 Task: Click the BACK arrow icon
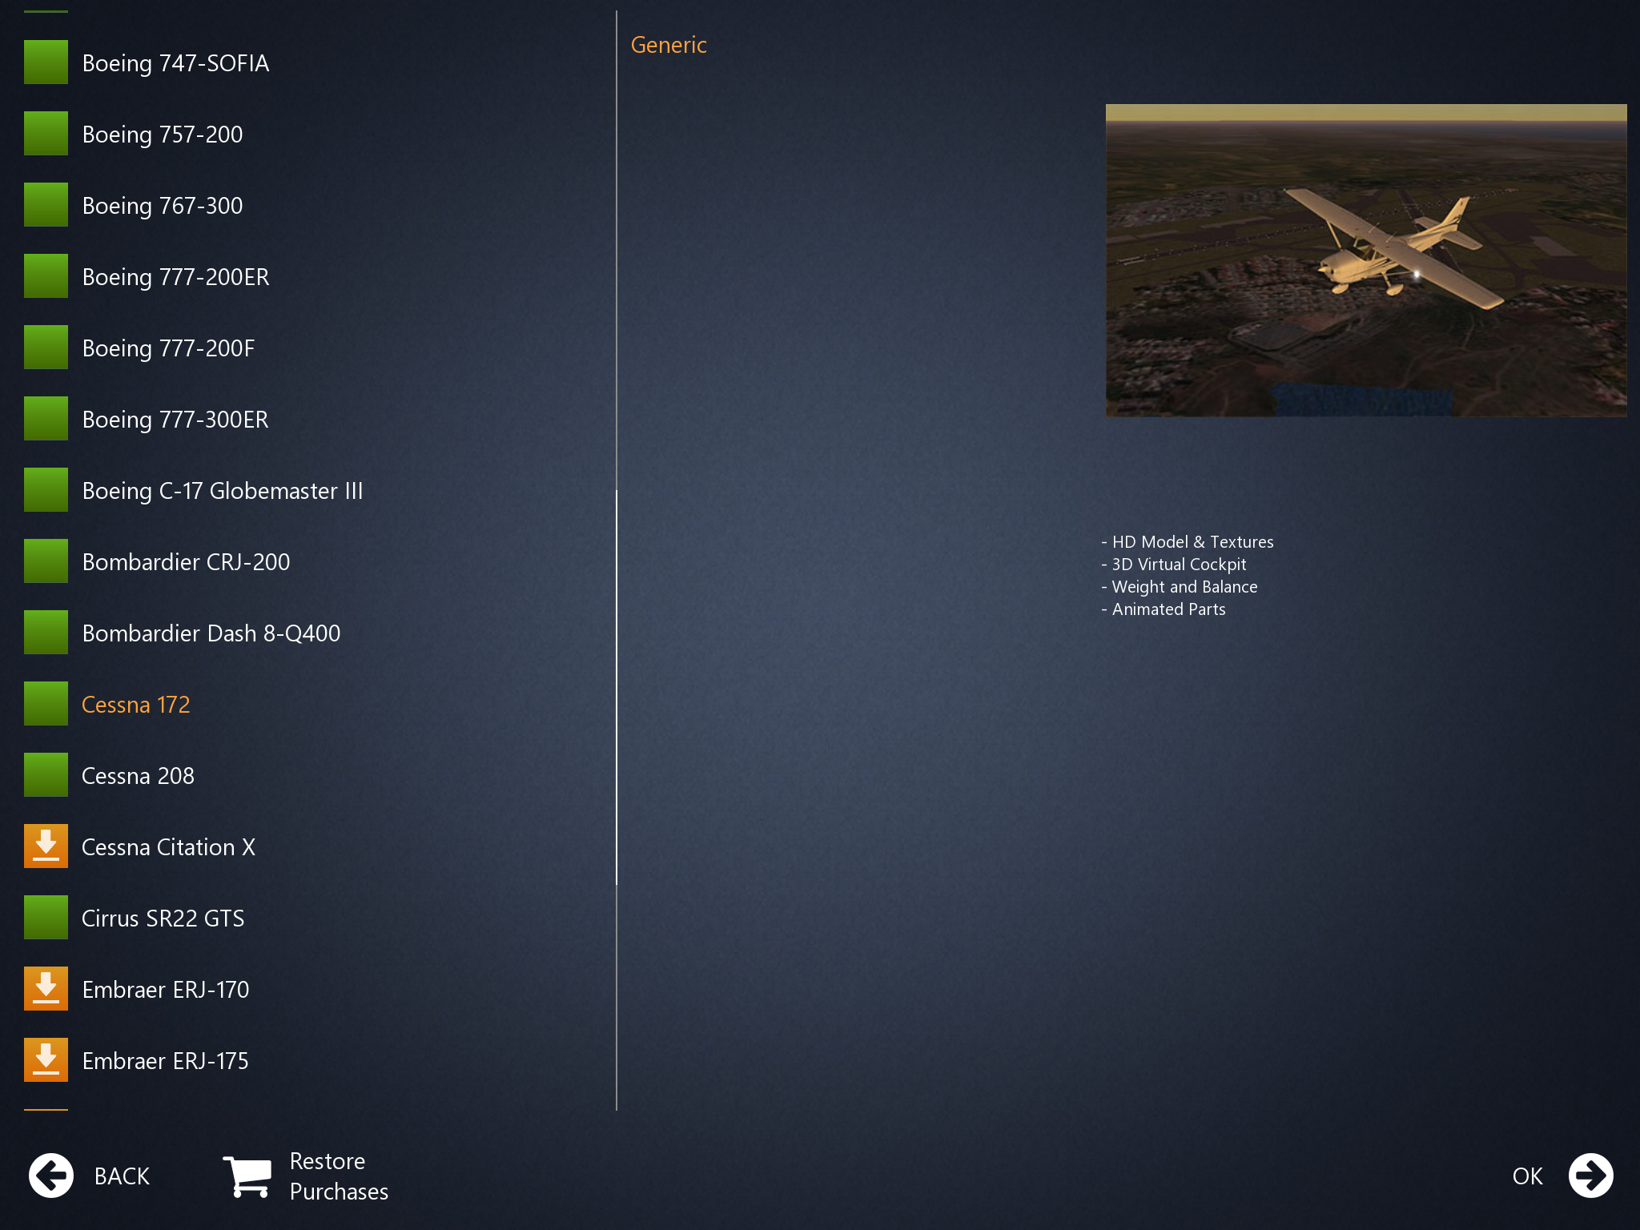tap(51, 1176)
